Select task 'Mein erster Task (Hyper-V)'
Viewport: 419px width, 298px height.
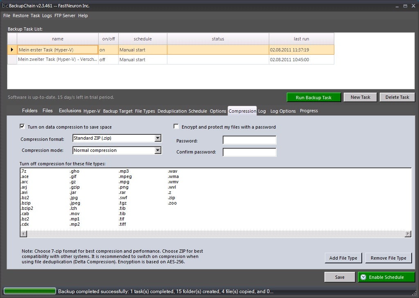[x=58, y=50]
